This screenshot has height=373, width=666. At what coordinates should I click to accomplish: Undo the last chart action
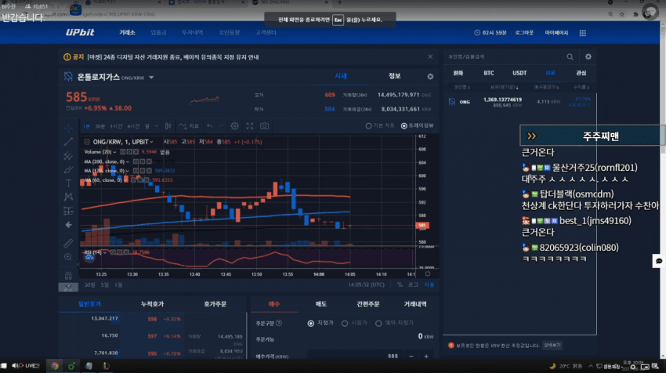coord(209,126)
